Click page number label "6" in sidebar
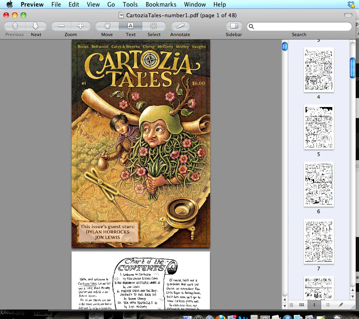 click(x=318, y=212)
